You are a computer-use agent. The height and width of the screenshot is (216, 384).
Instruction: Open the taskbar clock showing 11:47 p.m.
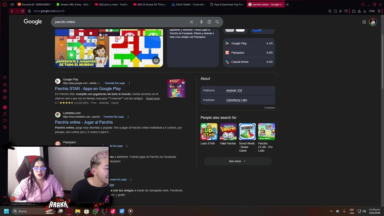(375, 211)
